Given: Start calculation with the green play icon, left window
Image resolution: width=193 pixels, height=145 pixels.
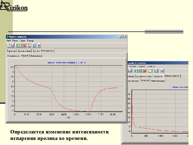Looking at the screenshot, I should [x=17, y=45].
